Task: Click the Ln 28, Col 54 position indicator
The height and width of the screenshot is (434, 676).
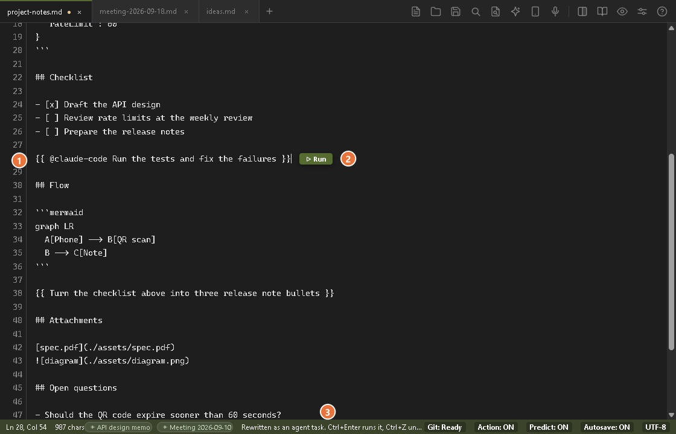Action: point(27,427)
